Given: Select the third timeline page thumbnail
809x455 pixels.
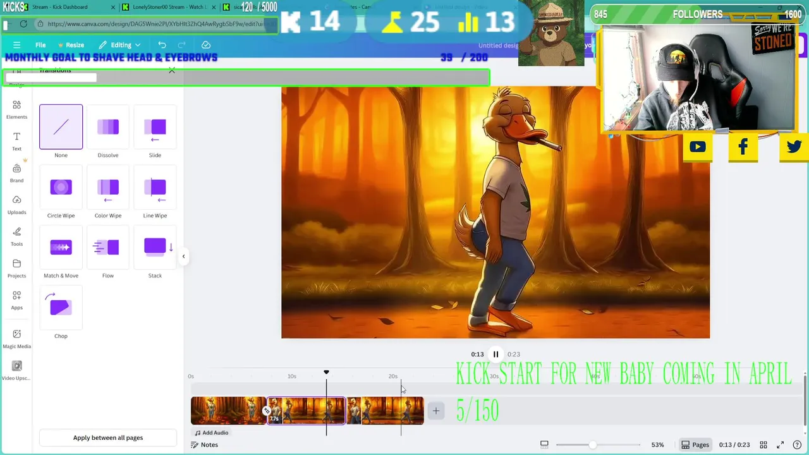Looking at the screenshot, I should [385, 411].
